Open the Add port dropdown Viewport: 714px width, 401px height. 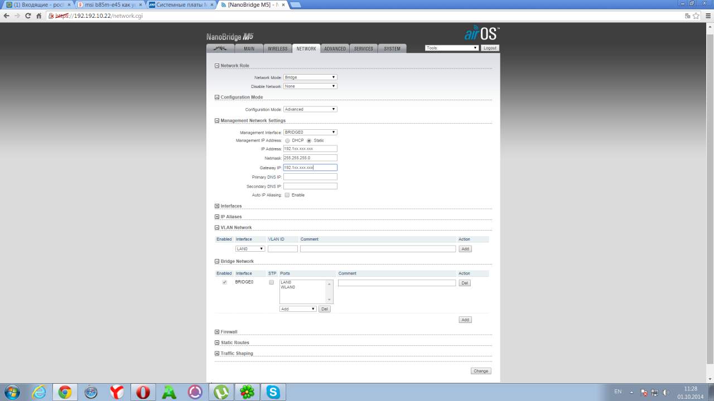click(x=298, y=309)
